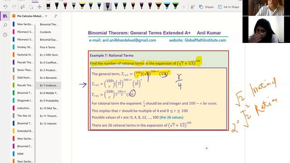
Task: Pick the dark green pen
Action: tap(125, 6)
